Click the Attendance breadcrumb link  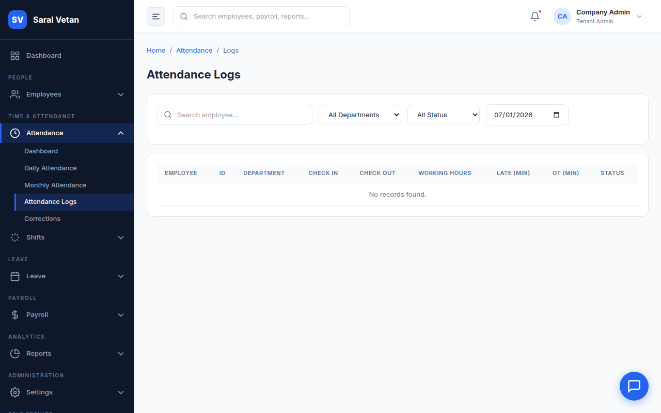point(194,51)
